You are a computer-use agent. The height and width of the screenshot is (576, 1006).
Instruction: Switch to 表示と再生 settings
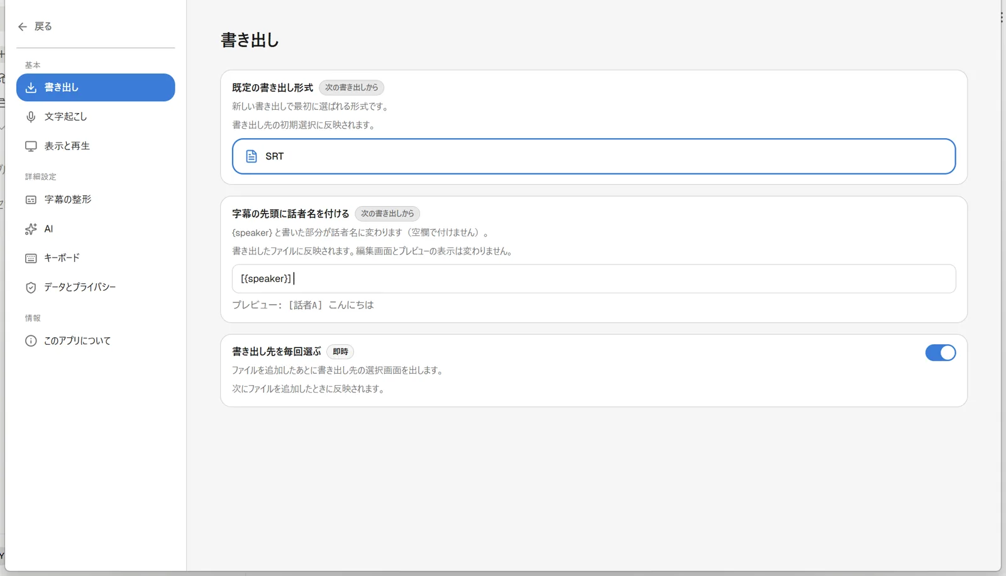tap(96, 146)
